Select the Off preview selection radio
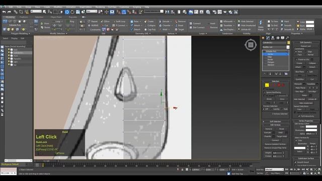Image resolution: width=322 pixels, height=181 pixels. tap(264, 109)
